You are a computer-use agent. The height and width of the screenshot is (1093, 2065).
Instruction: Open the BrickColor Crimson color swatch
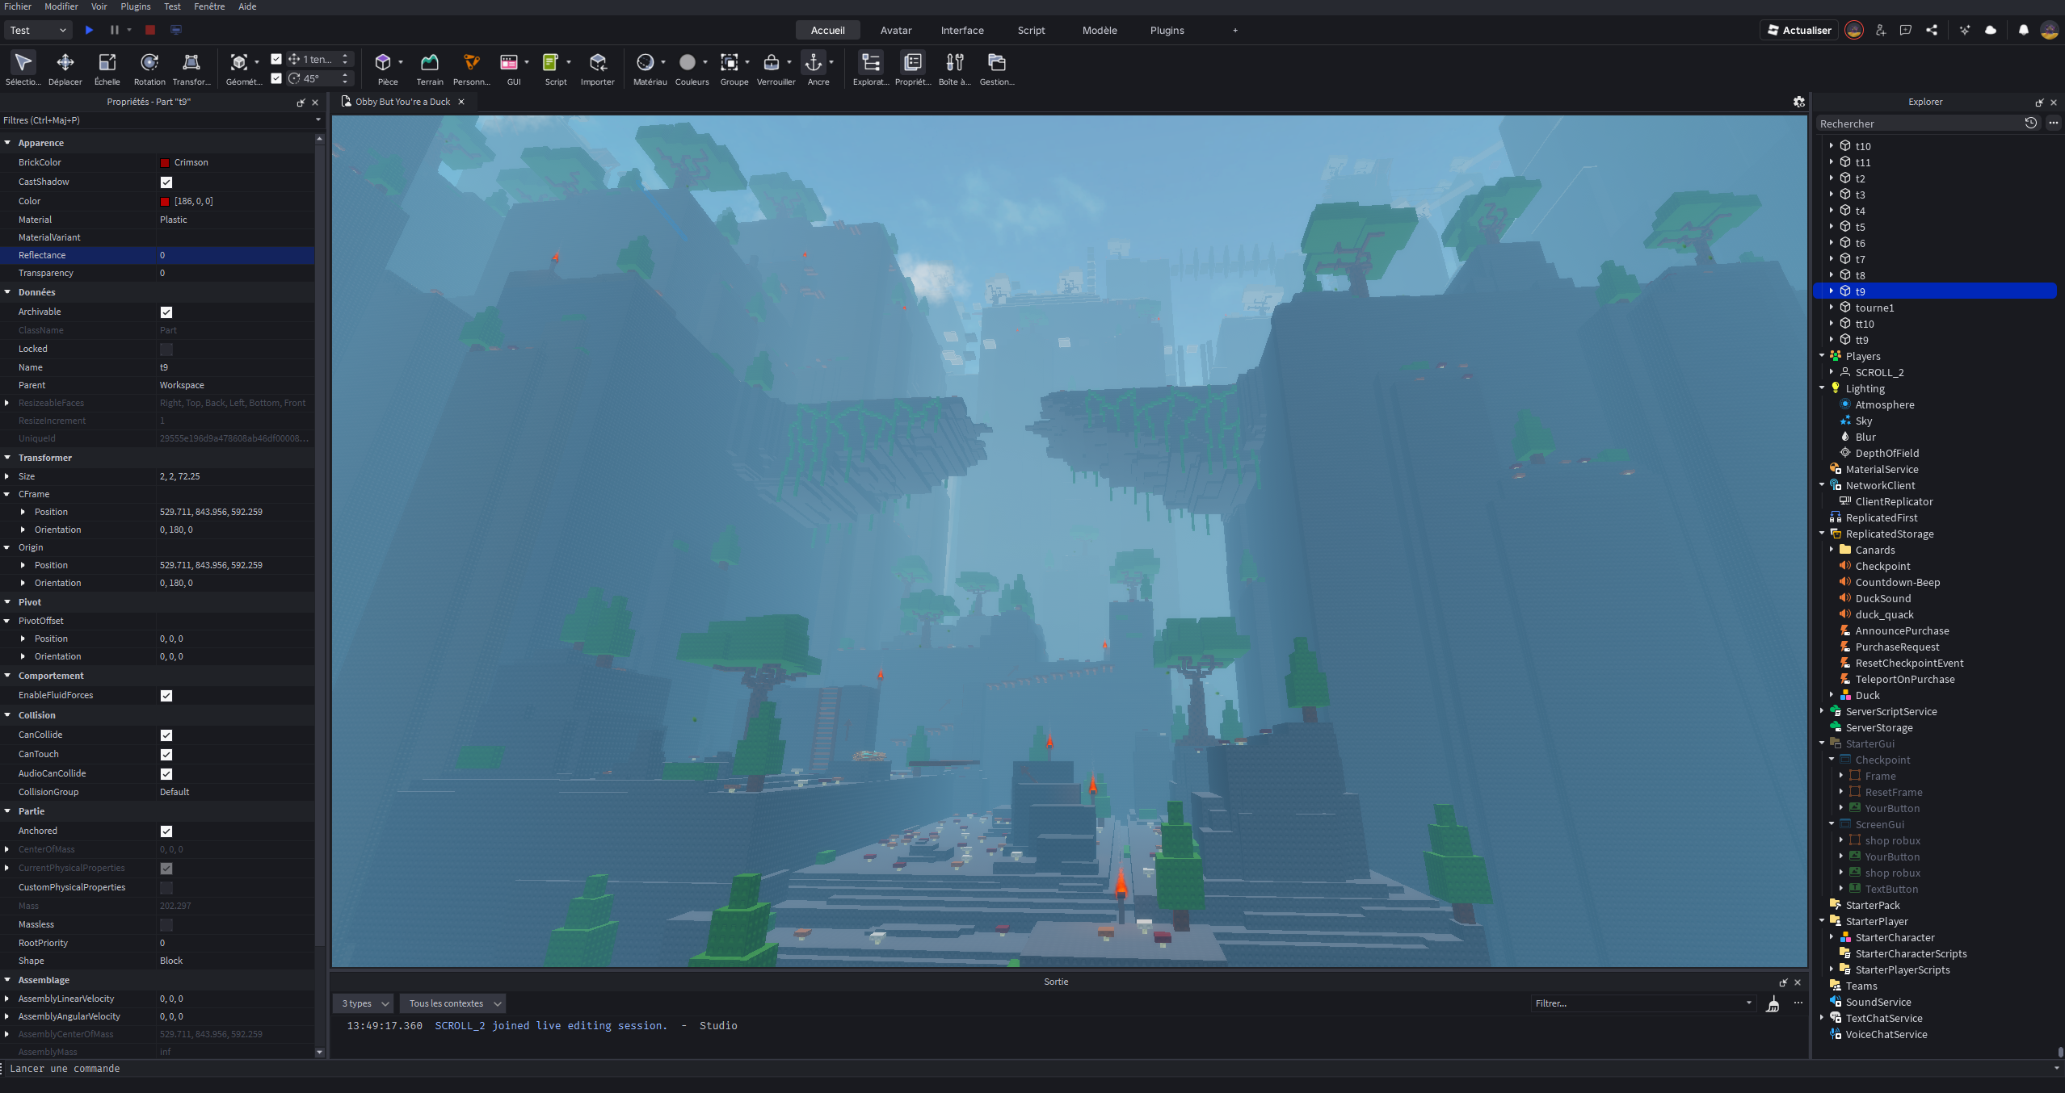pyautogui.click(x=166, y=162)
